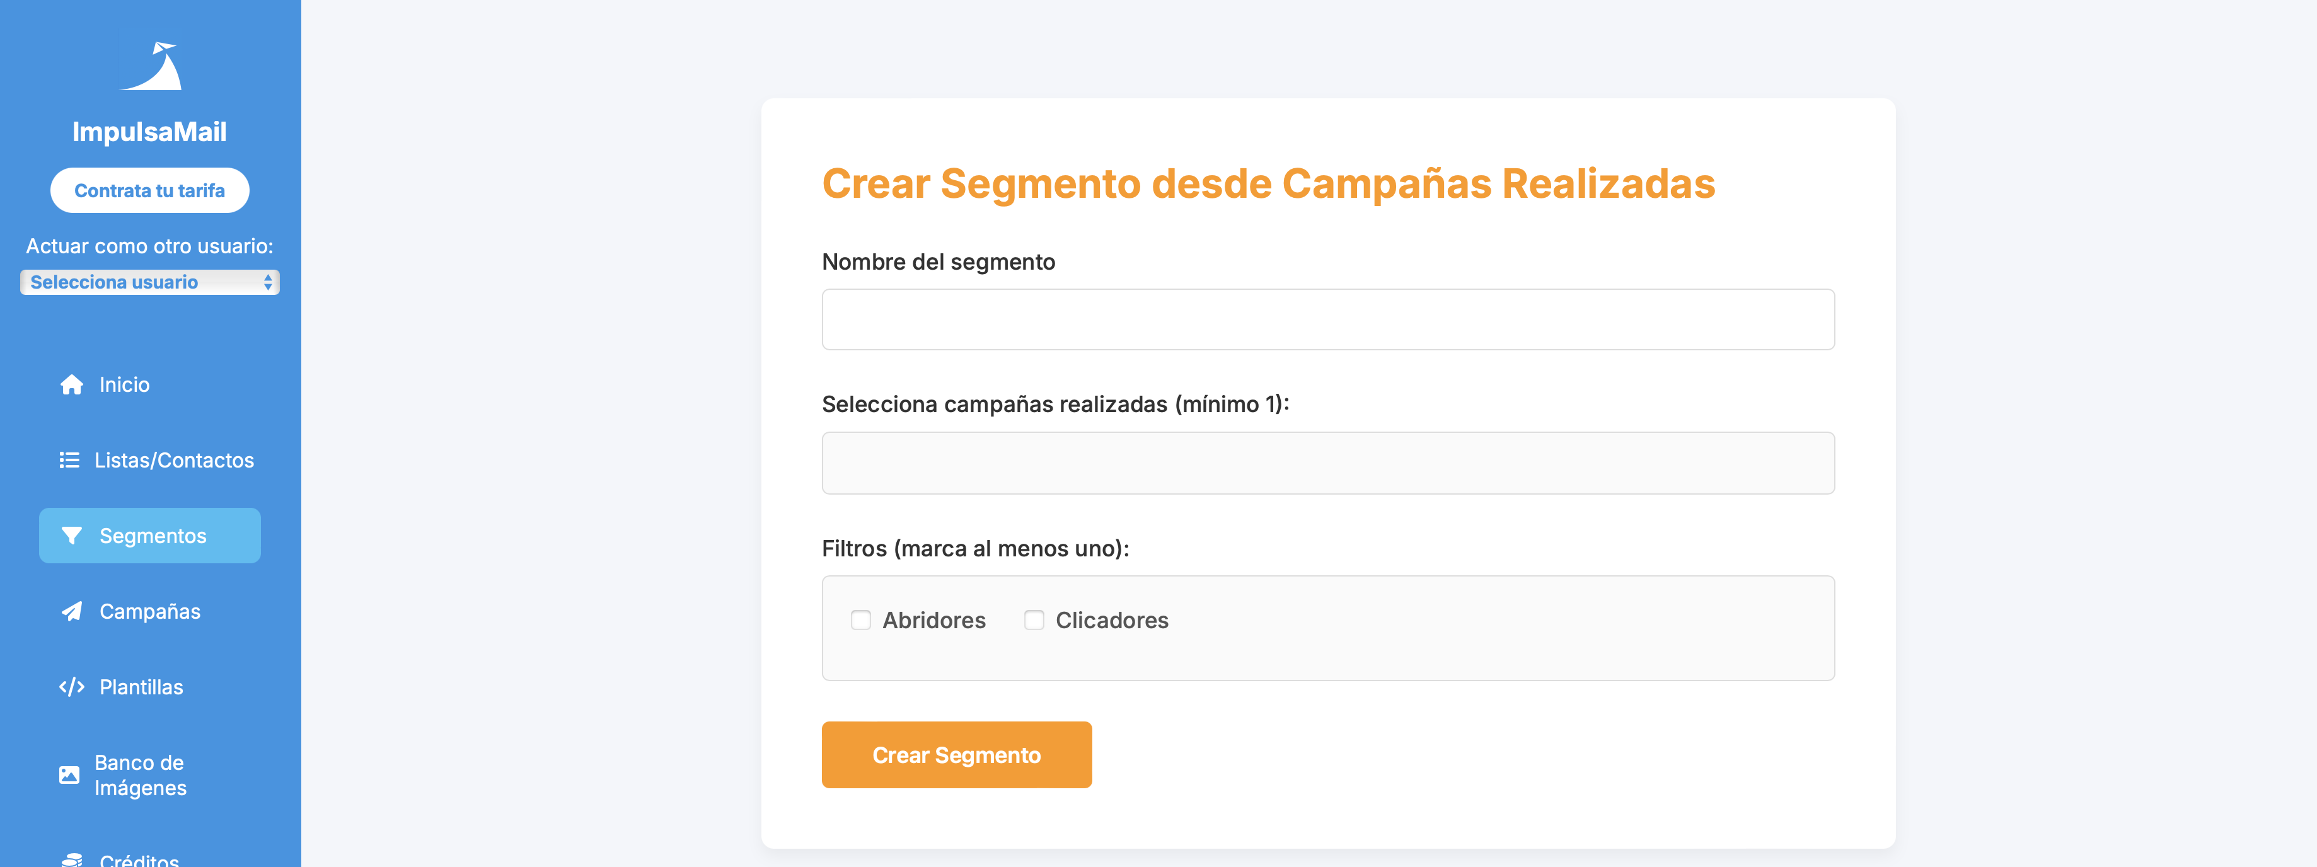Open the campañas realizadas selection field

click(x=1327, y=463)
